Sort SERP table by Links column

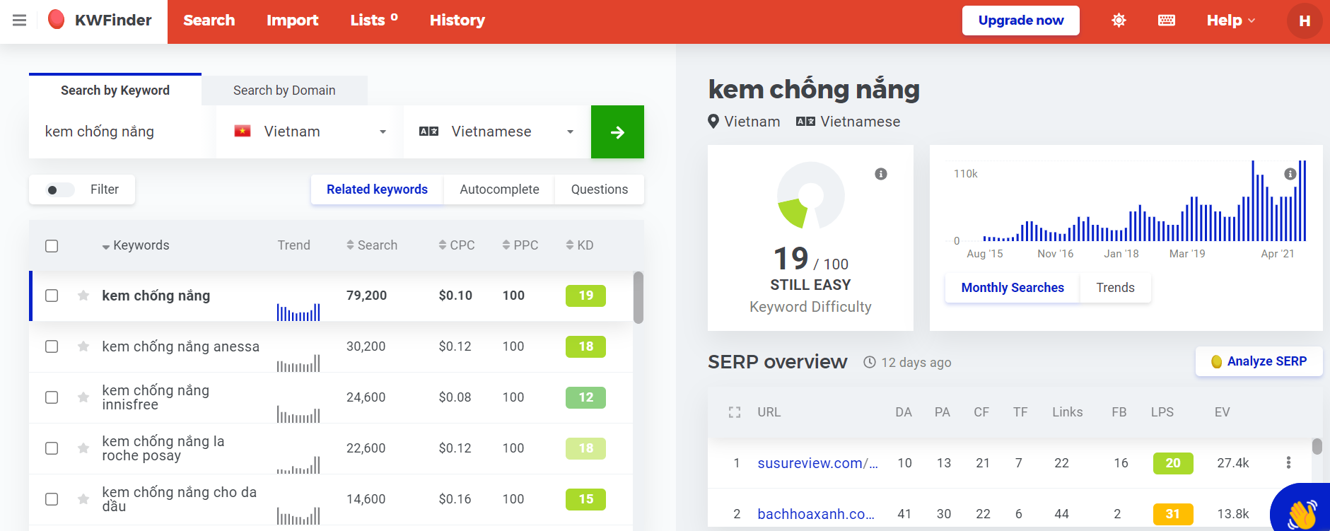pyautogui.click(x=1067, y=412)
